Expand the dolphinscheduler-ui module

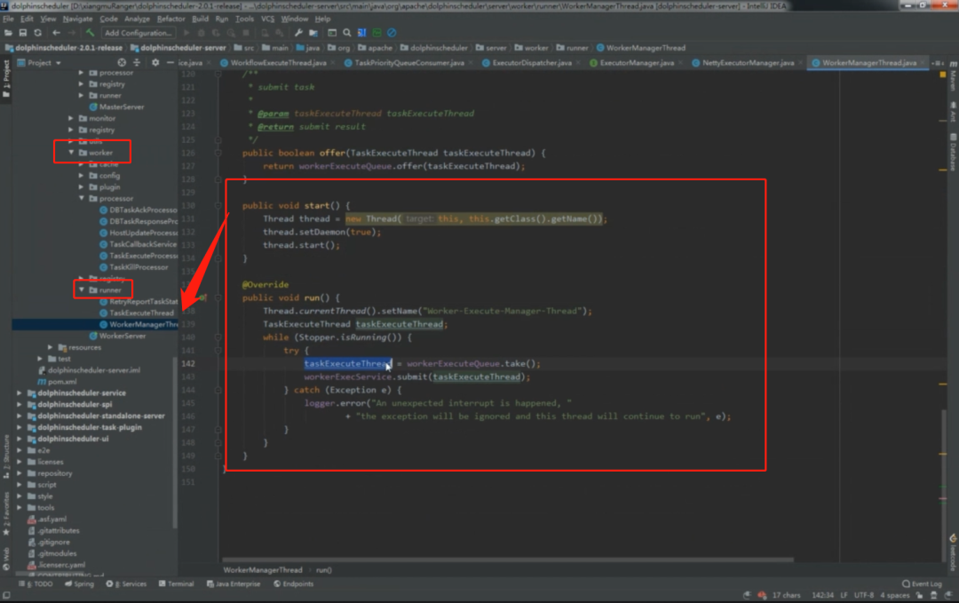(19, 439)
